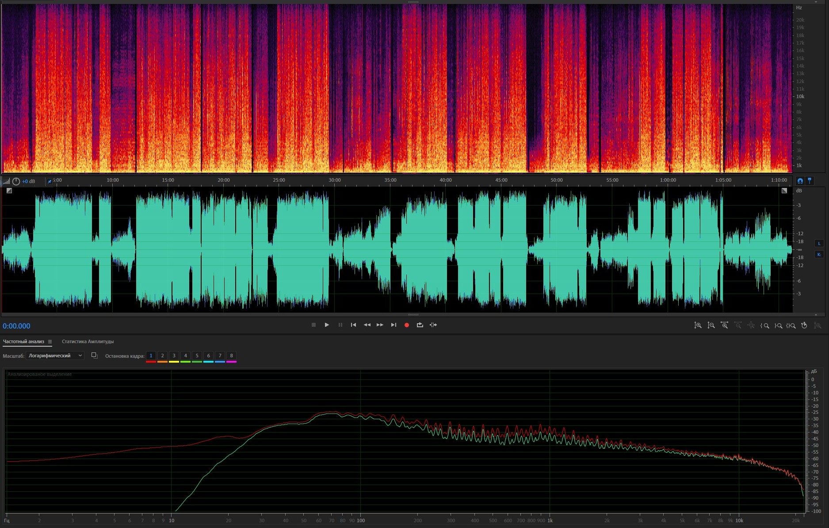Click the zoom to time stopwatch icon

click(x=804, y=325)
